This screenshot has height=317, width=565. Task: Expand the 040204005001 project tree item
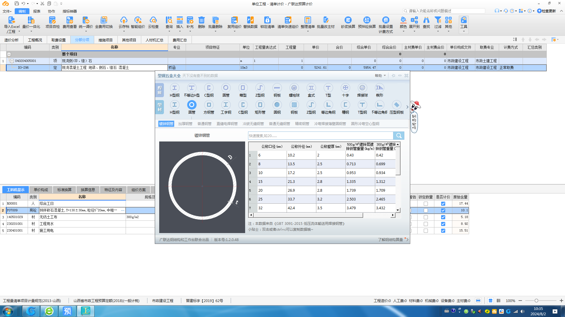pos(12,60)
